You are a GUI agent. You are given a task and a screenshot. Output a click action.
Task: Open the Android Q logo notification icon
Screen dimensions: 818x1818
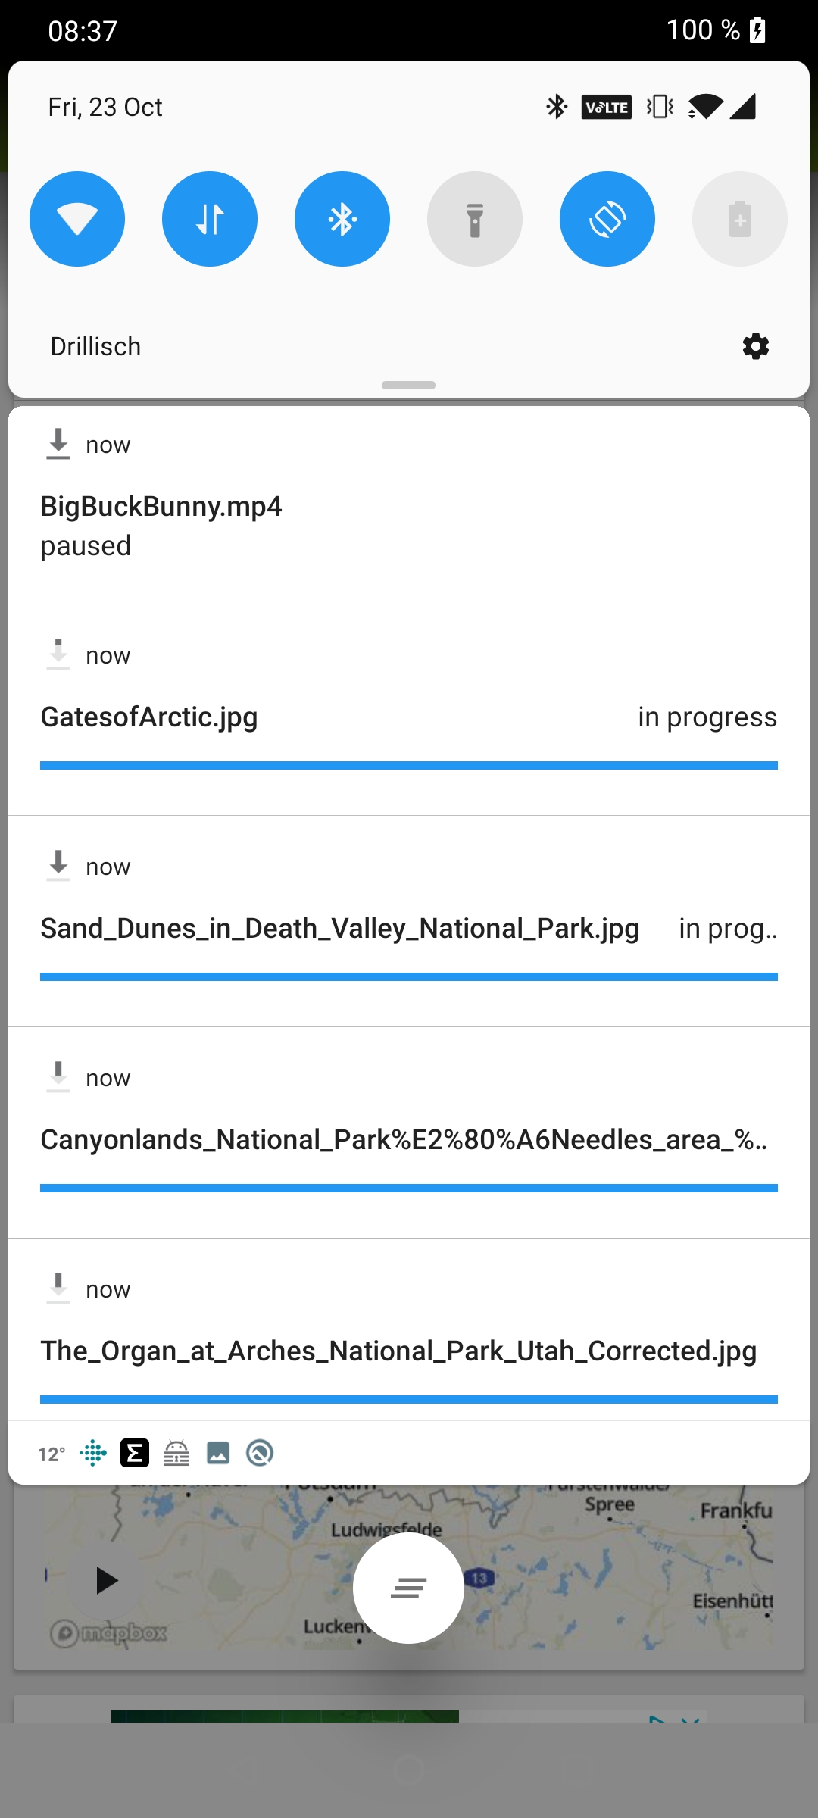pyautogui.click(x=259, y=1453)
